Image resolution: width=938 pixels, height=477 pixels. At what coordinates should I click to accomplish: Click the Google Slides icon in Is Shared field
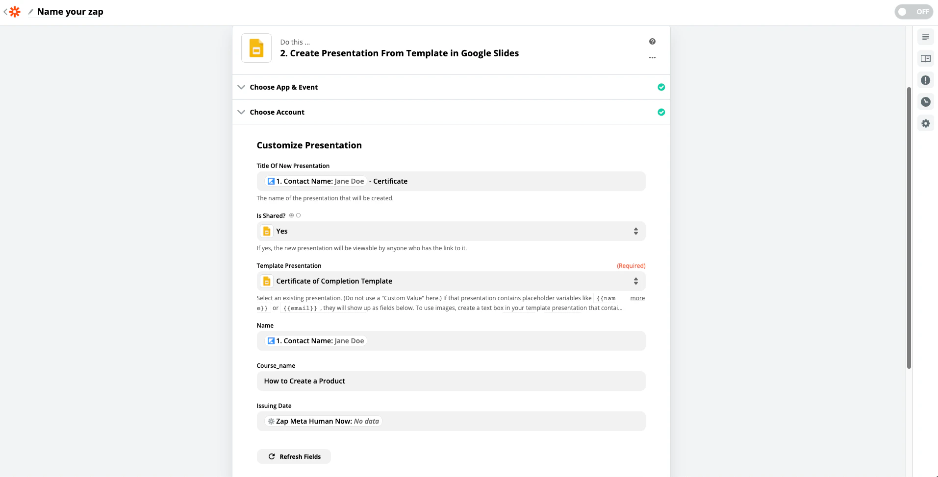click(x=267, y=231)
